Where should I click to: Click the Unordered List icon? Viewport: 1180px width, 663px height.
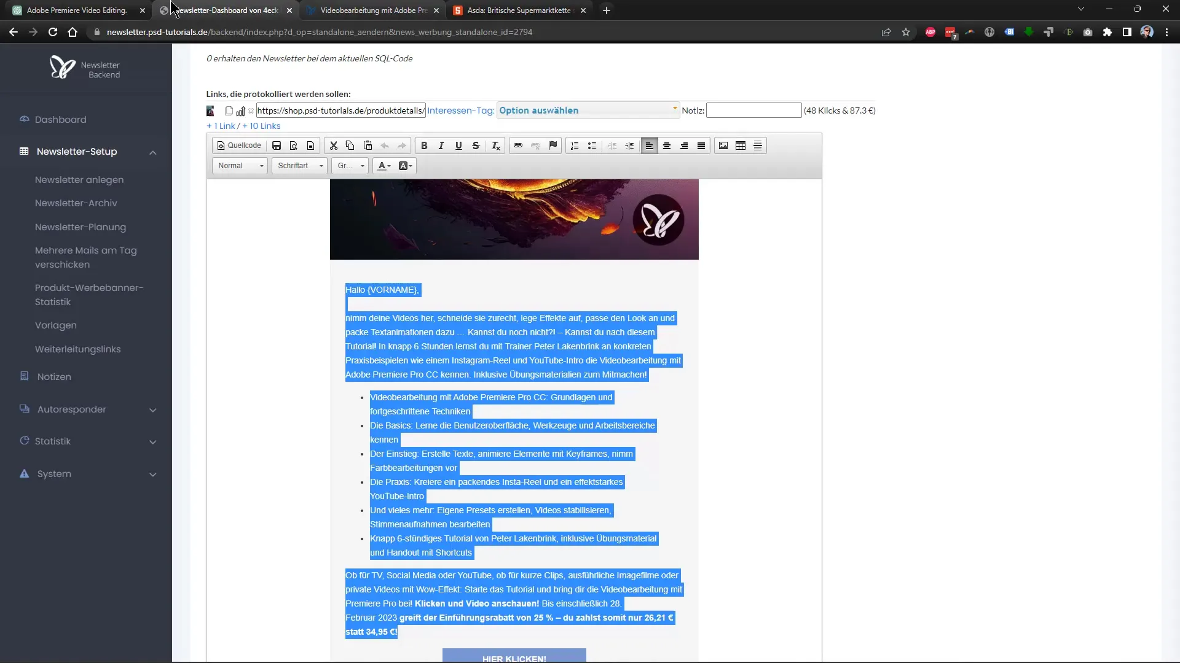coord(591,145)
